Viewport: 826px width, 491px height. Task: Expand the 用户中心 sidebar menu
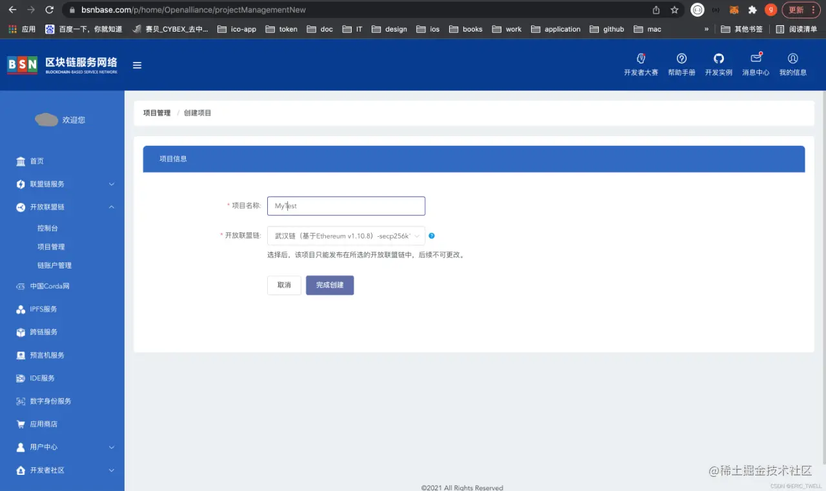(62, 447)
